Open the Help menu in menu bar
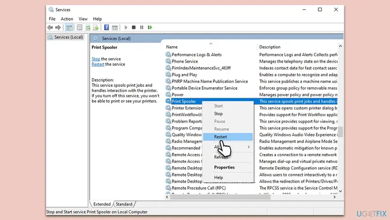This screenshot has height=220, width=390. pos(97,19)
